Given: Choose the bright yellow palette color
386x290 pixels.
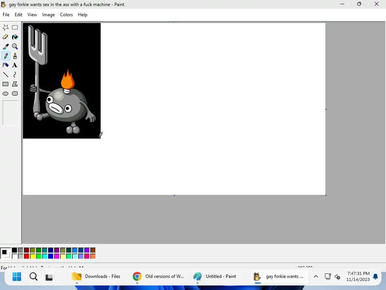Looking at the screenshot, I should pyautogui.click(x=32, y=256).
